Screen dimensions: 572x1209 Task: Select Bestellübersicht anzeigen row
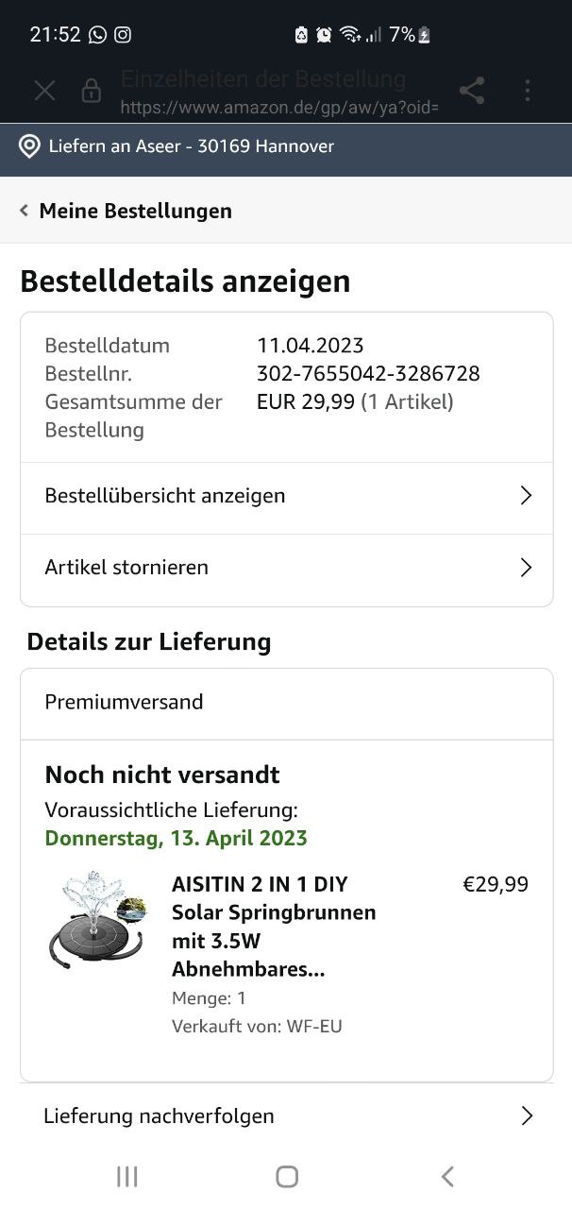[286, 498]
